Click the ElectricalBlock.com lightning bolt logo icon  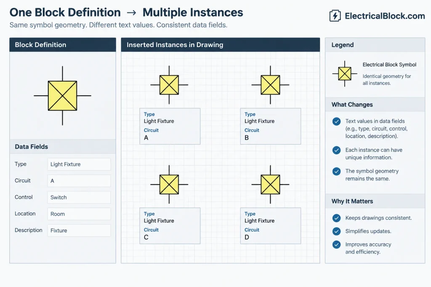335,16
